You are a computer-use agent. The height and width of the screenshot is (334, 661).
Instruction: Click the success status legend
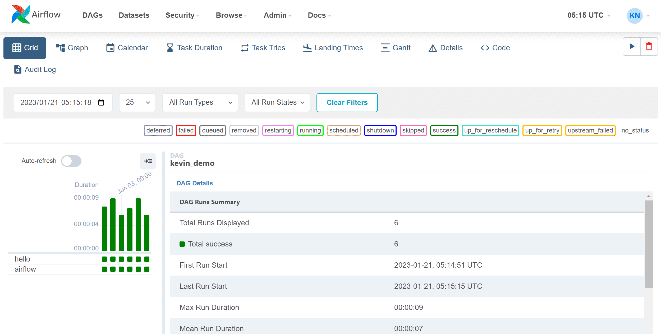tap(444, 130)
